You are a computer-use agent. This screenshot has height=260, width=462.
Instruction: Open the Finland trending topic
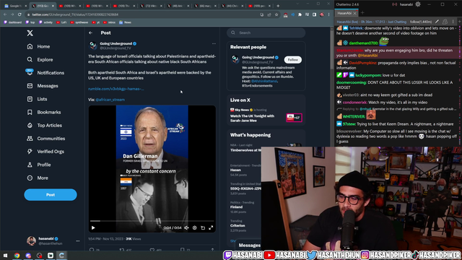[244, 207]
